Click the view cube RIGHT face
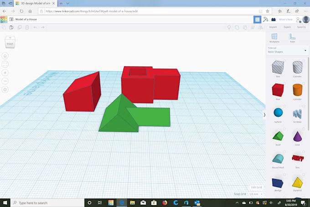Viewport: 310px width, 207px height. (10, 44)
